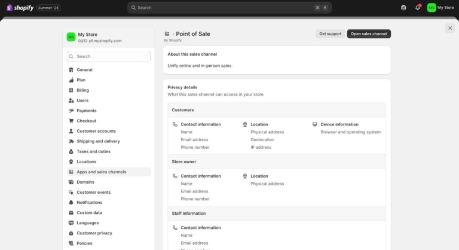This screenshot has height=250, width=459.
Task: Click the Get support button
Action: tap(330, 34)
